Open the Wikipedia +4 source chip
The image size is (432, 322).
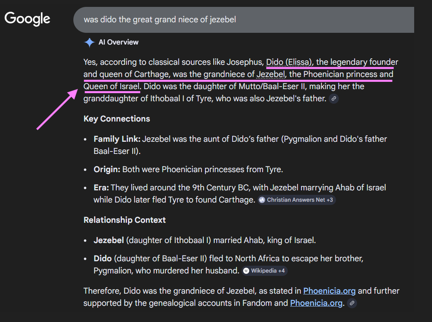[265, 271]
